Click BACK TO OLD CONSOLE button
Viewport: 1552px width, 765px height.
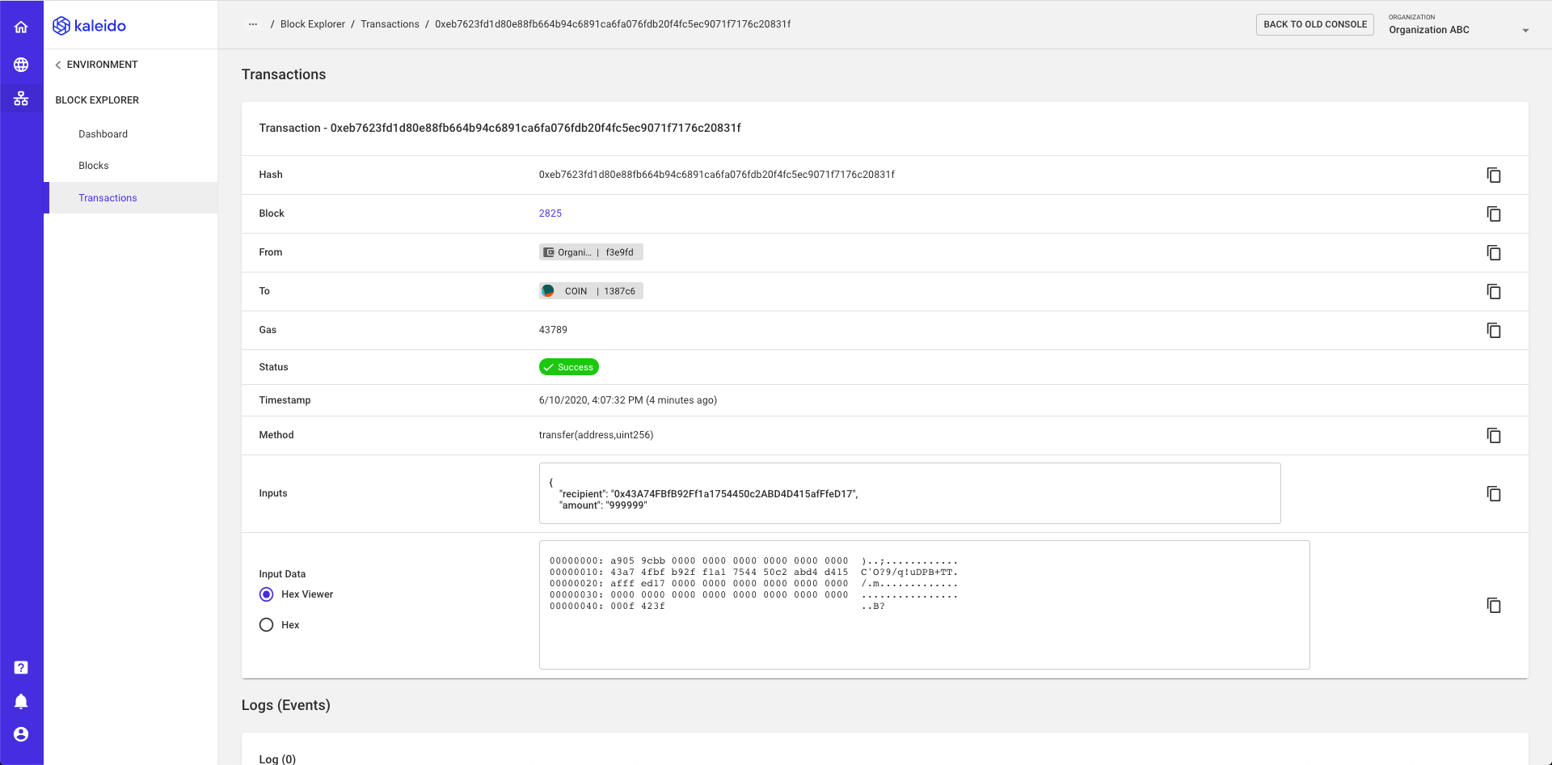1314,24
